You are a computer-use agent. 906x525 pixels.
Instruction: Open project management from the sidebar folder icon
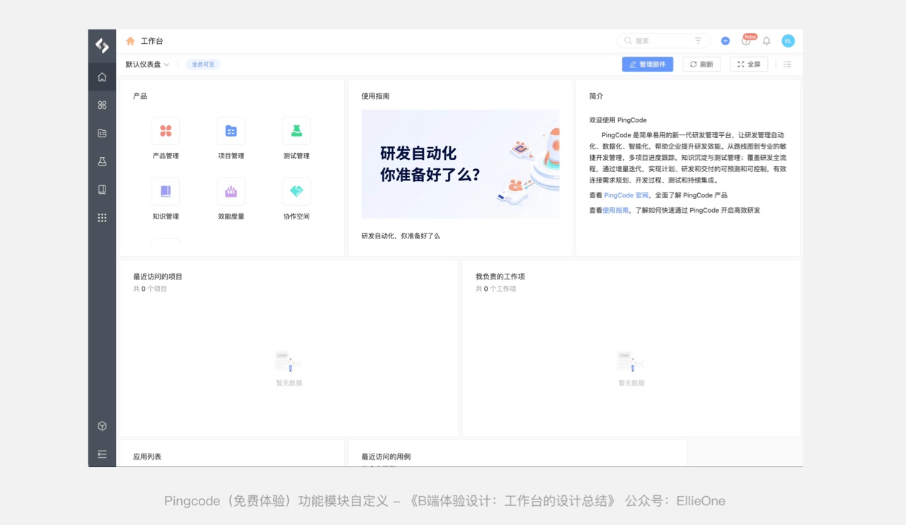[102, 133]
